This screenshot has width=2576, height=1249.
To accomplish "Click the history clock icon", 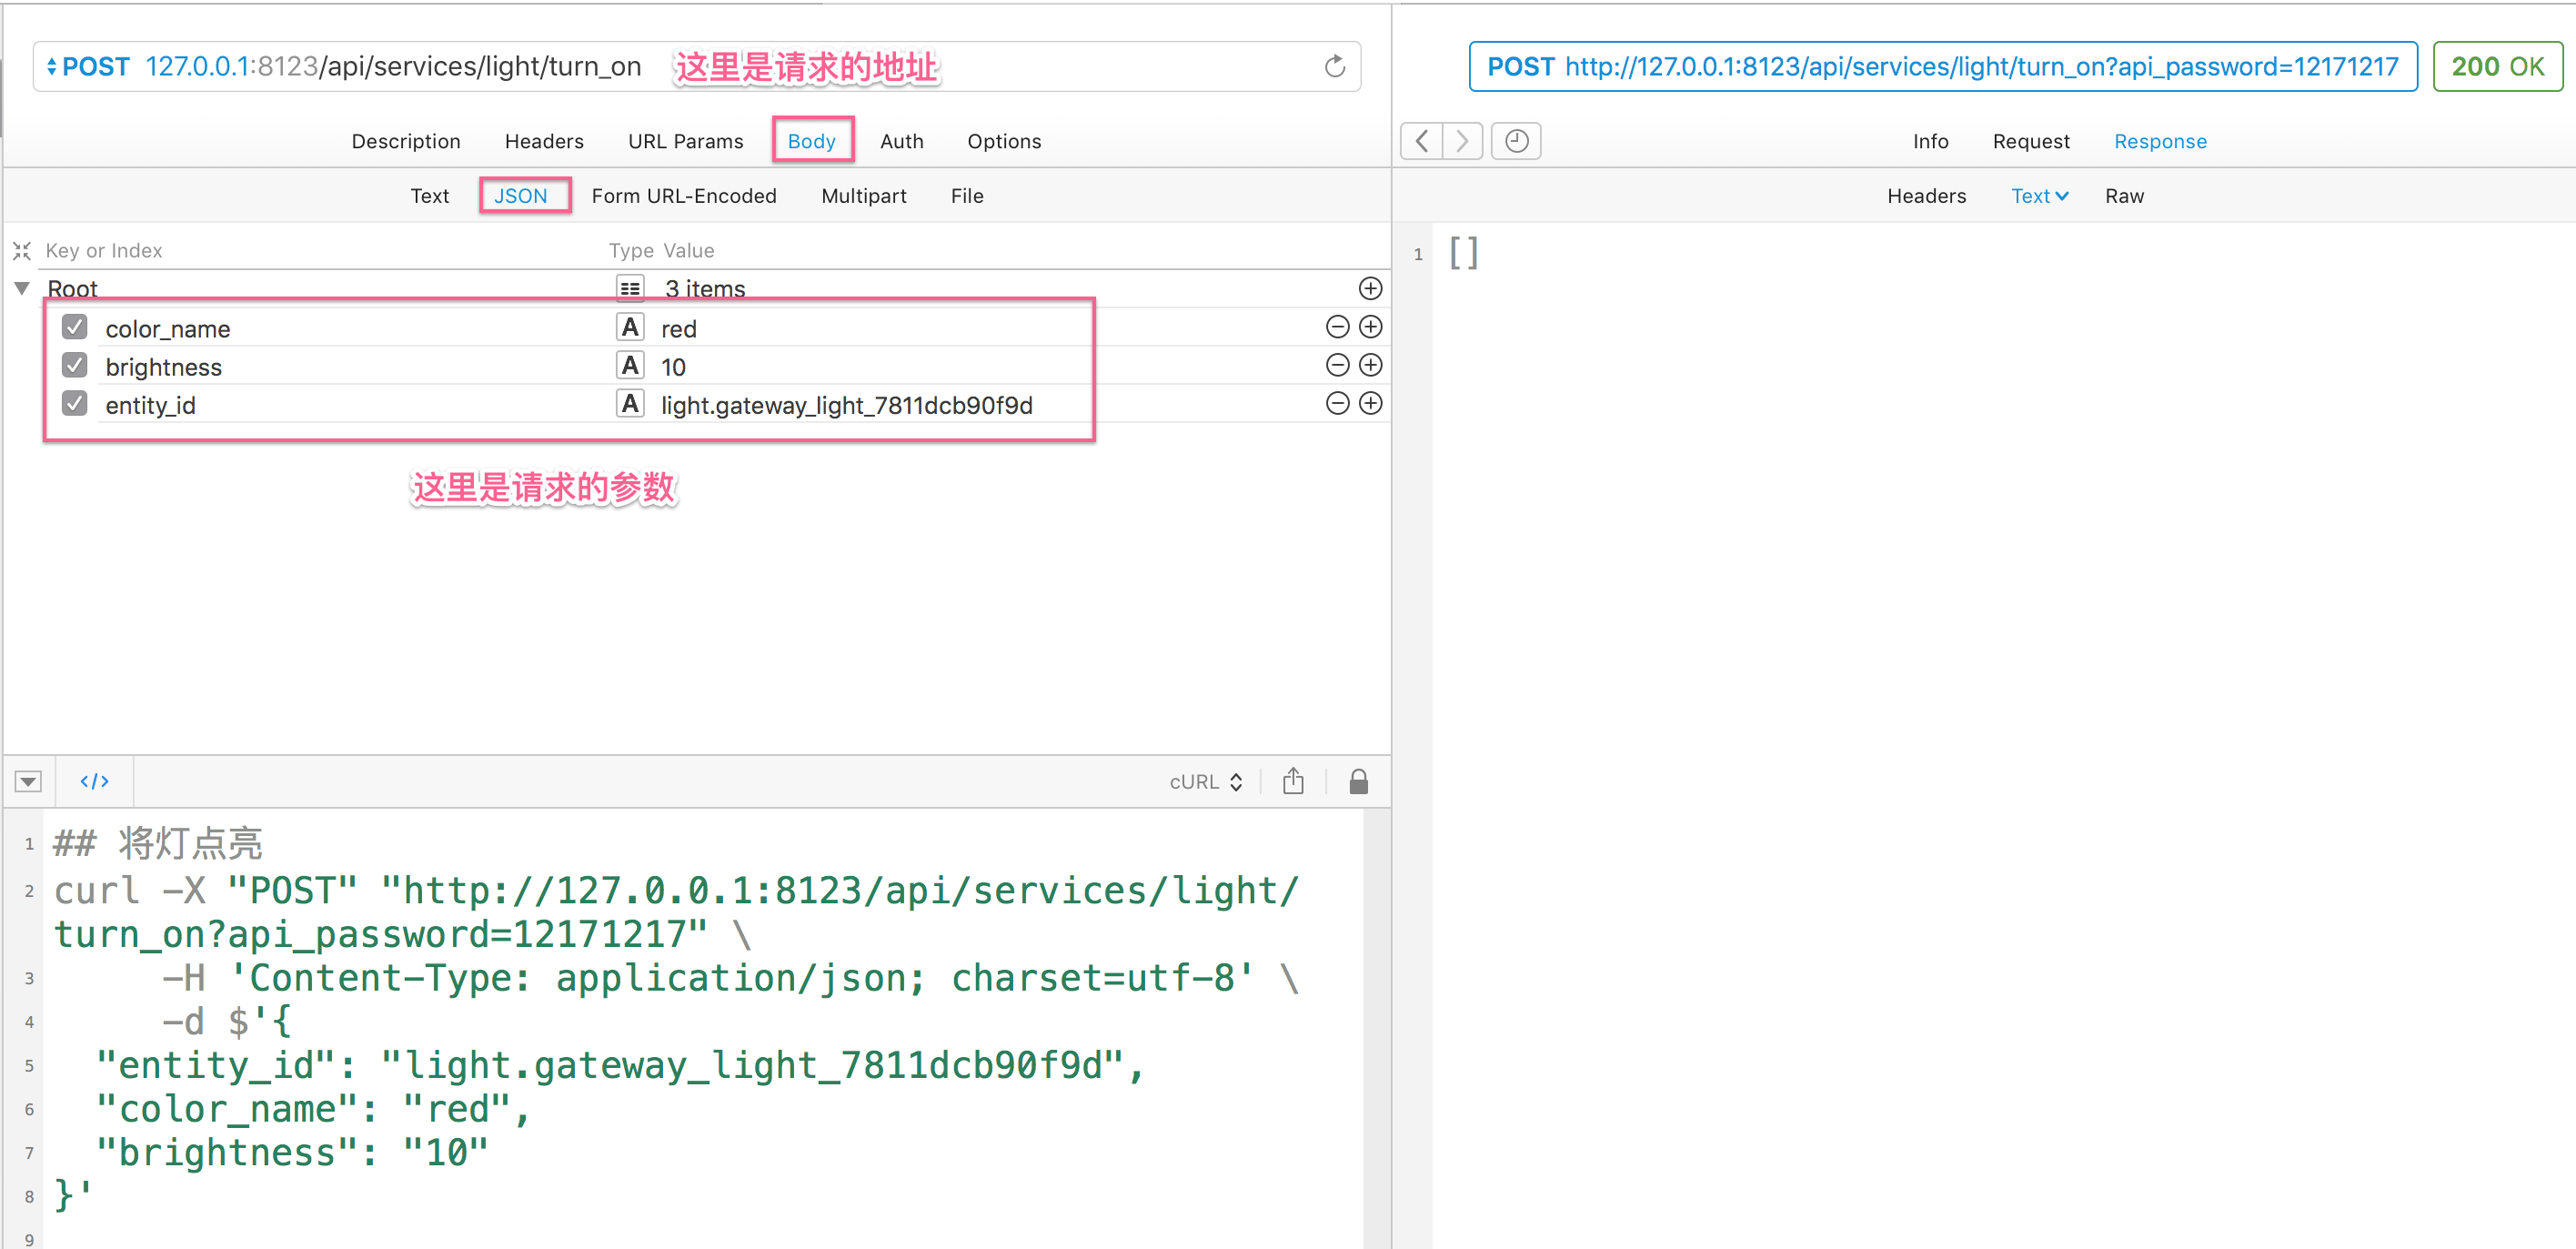I will click(1515, 141).
